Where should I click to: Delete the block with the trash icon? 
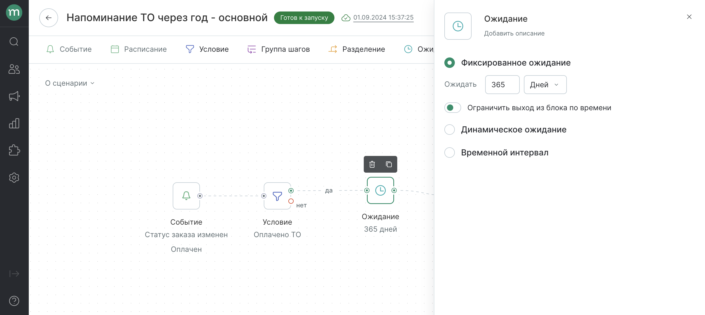(x=372, y=165)
